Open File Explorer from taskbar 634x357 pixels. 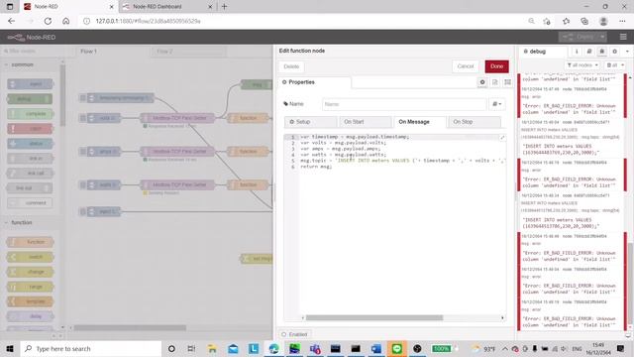point(212,348)
